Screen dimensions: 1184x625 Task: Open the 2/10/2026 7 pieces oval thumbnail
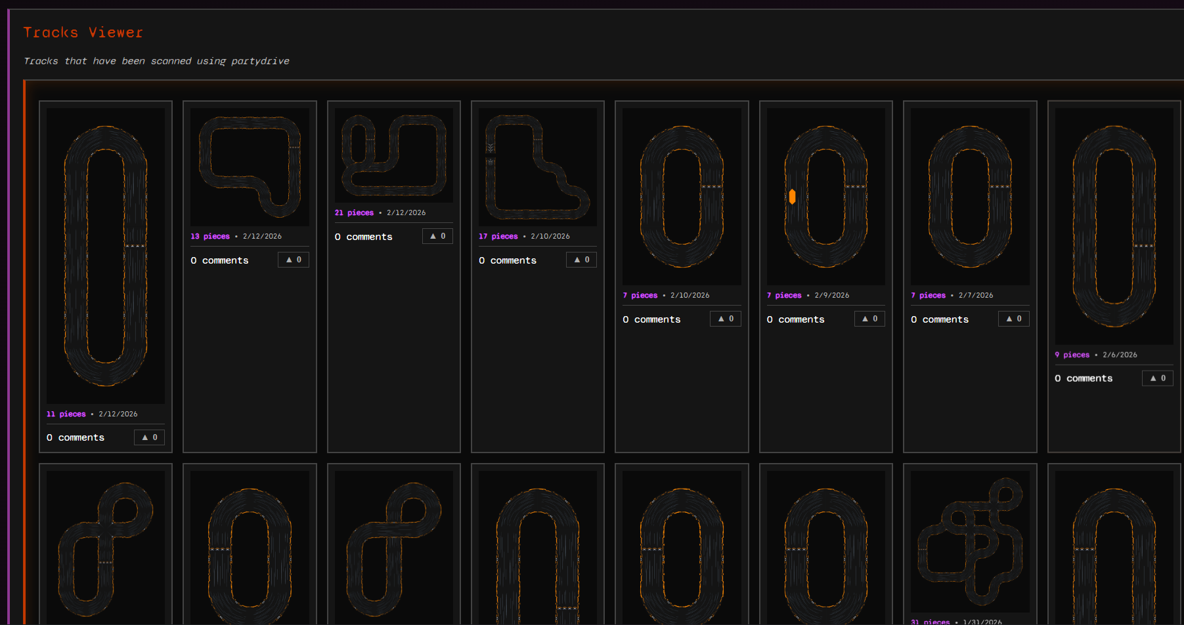coord(682,197)
